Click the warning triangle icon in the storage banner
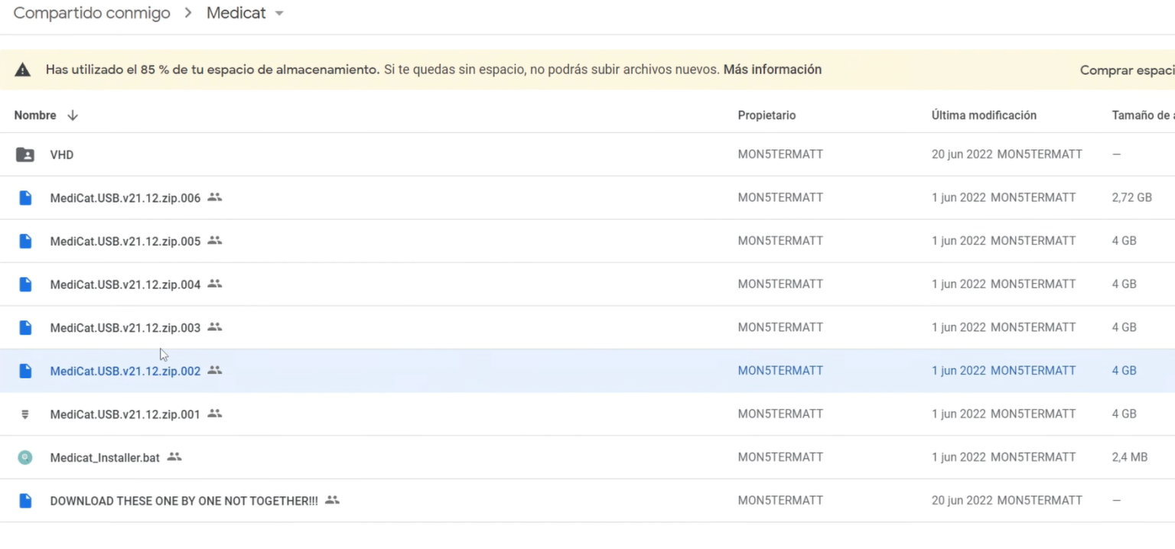 (22, 69)
